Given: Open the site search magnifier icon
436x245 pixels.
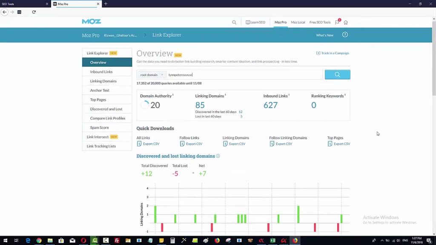Looking at the screenshot, I should coord(234,22).
